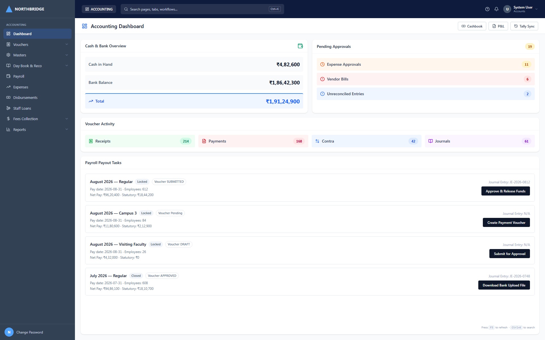This screenshot has width=545, height=340.
Task: Focus the search pages, tabs, workflows field
Action: click(x=202, y=9)
